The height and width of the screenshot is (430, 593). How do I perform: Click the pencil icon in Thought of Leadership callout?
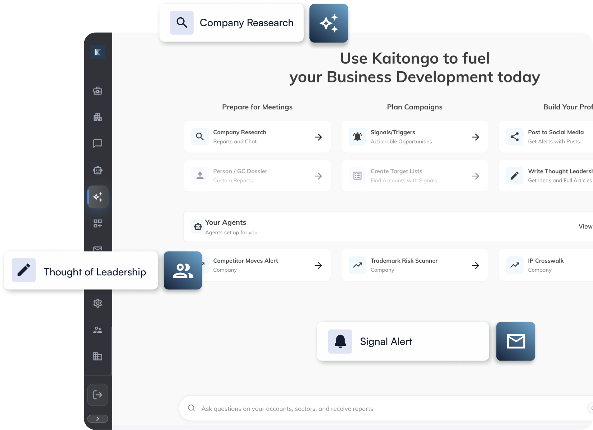pos(24,270)
